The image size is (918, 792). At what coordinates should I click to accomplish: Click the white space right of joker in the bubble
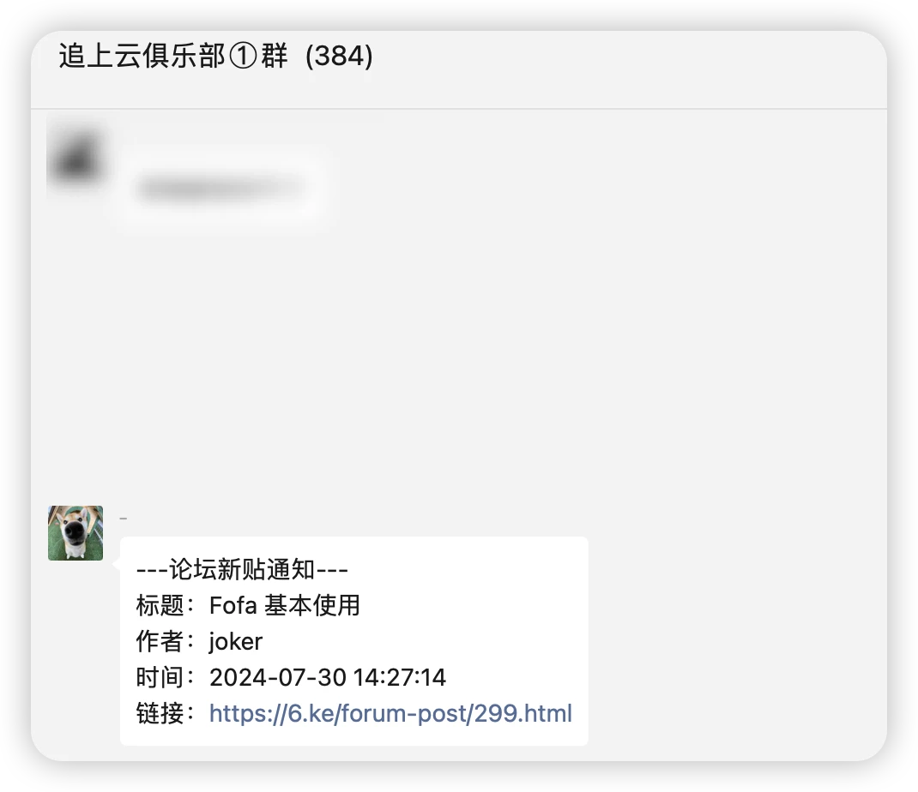pyautogui.click(x=421, y=642)
